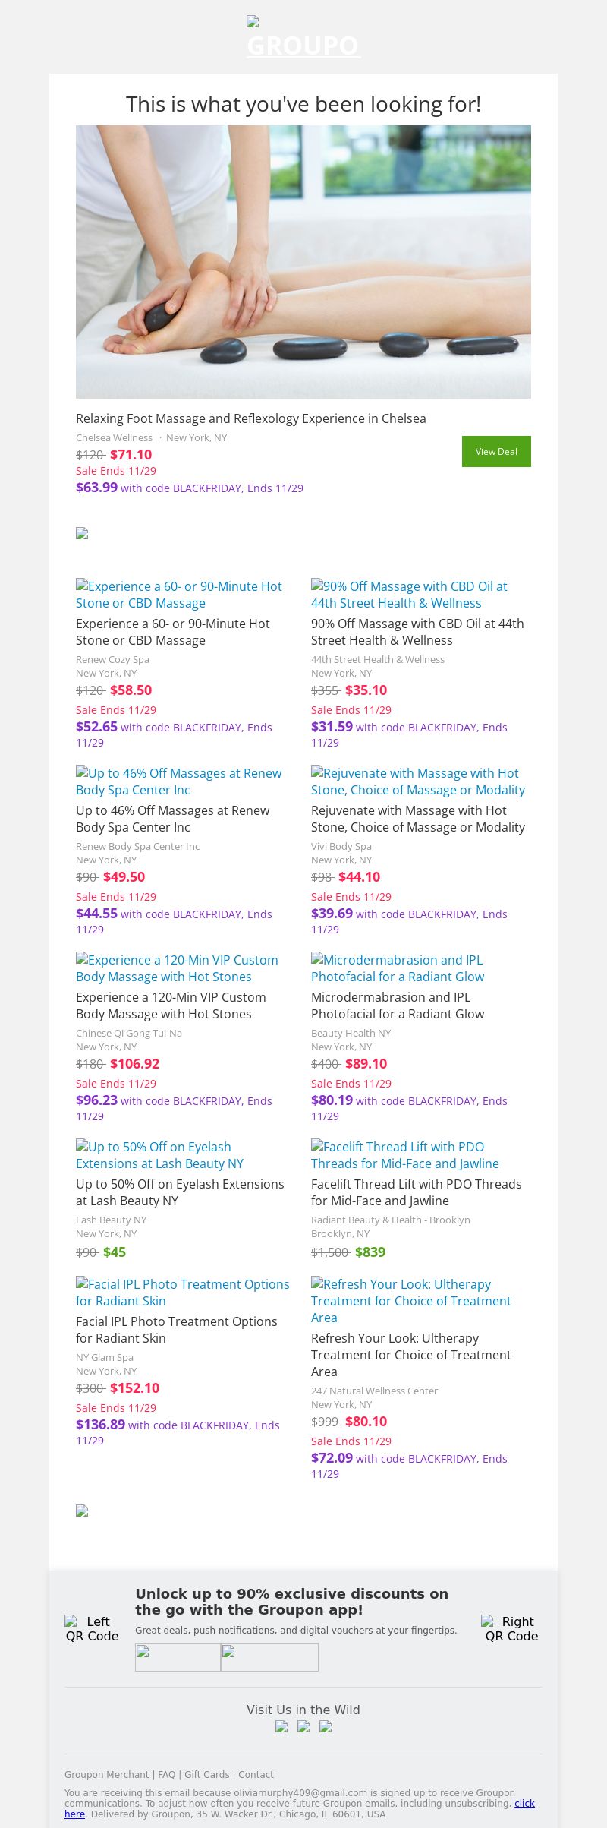Click the Right QR Code image
This screenshot has height=1828, width=607.
click(511, 1628)
